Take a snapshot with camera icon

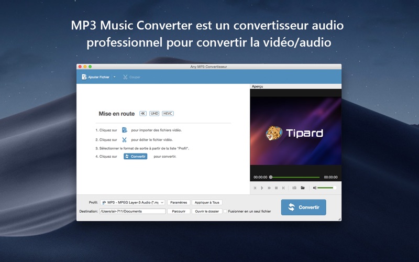coord(294,188)
